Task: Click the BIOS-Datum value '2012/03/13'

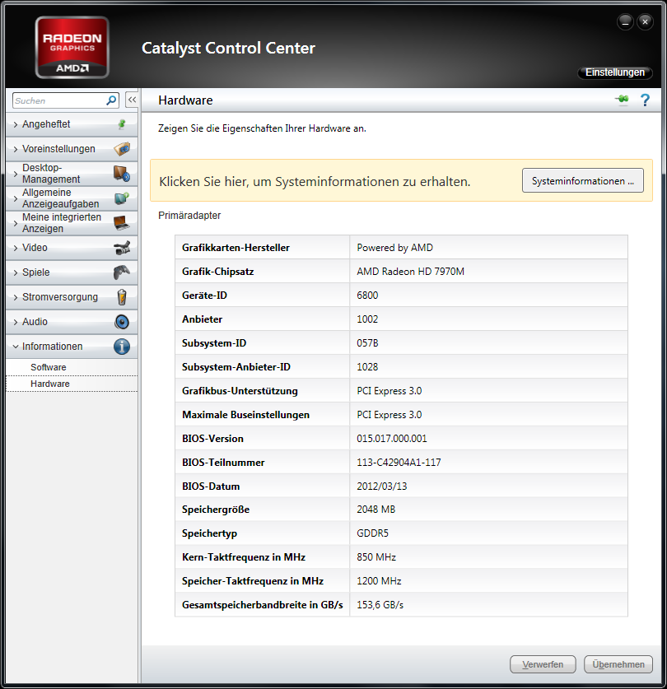Action: point(381,486)
